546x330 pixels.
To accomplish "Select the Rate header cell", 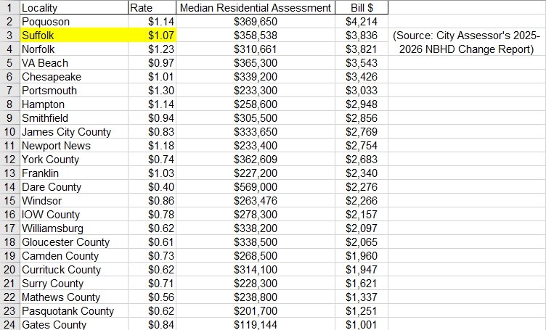I will pos(152,8).
